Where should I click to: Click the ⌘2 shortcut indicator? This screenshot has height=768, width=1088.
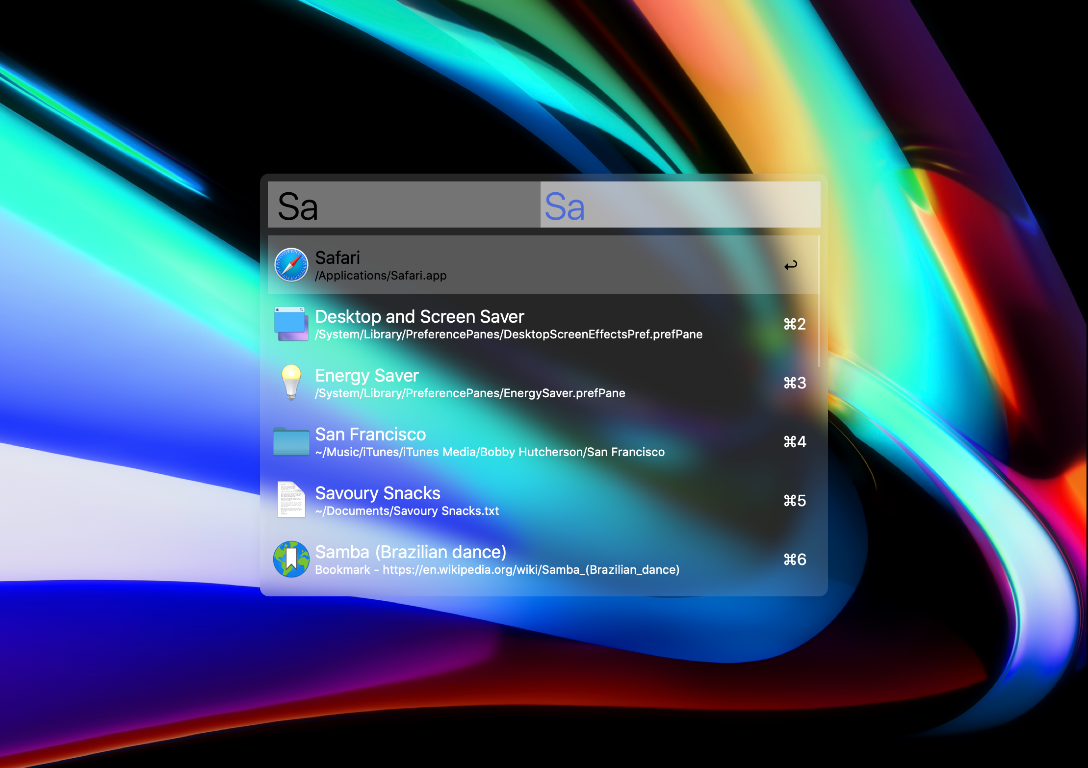click(x=795, y=324)
